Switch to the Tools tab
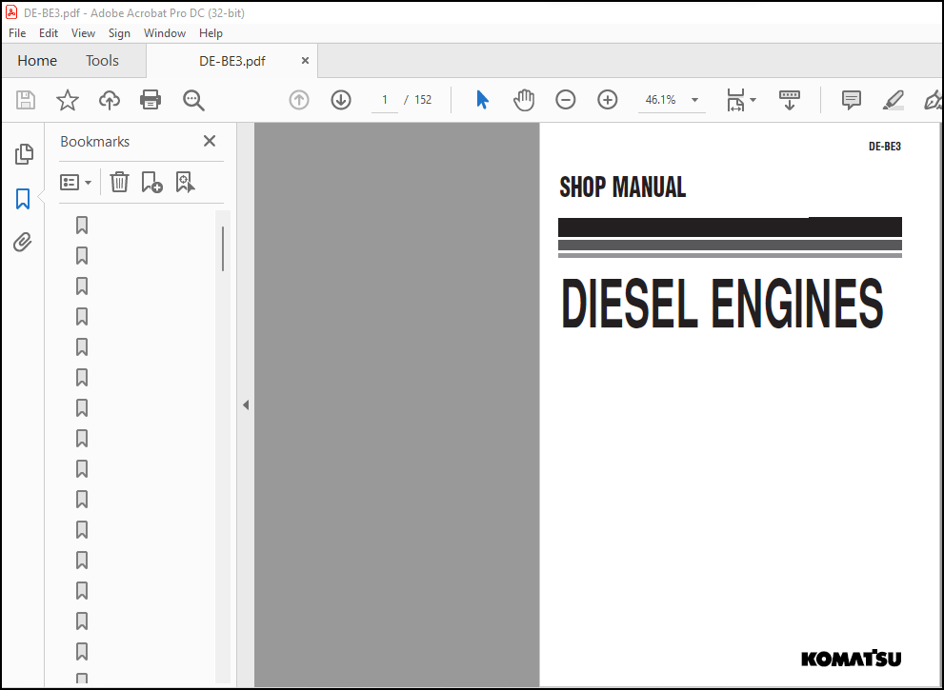Screen dimensions: 944x690 click(102, 61)
